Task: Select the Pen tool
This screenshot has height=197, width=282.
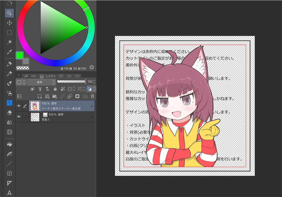Action: (x=9, y=64)
